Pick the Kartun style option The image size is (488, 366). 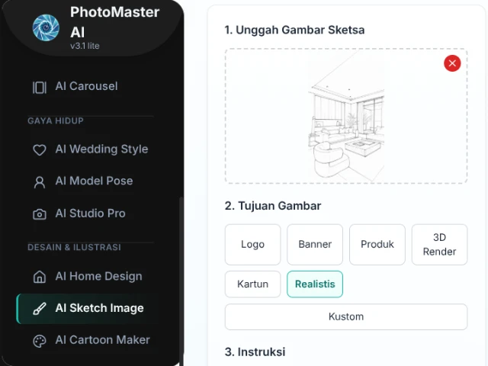[x=252, y=284]
